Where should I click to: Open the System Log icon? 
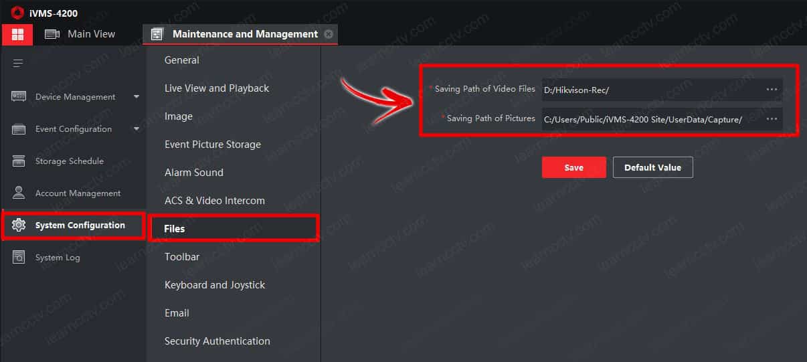point(19,258)
